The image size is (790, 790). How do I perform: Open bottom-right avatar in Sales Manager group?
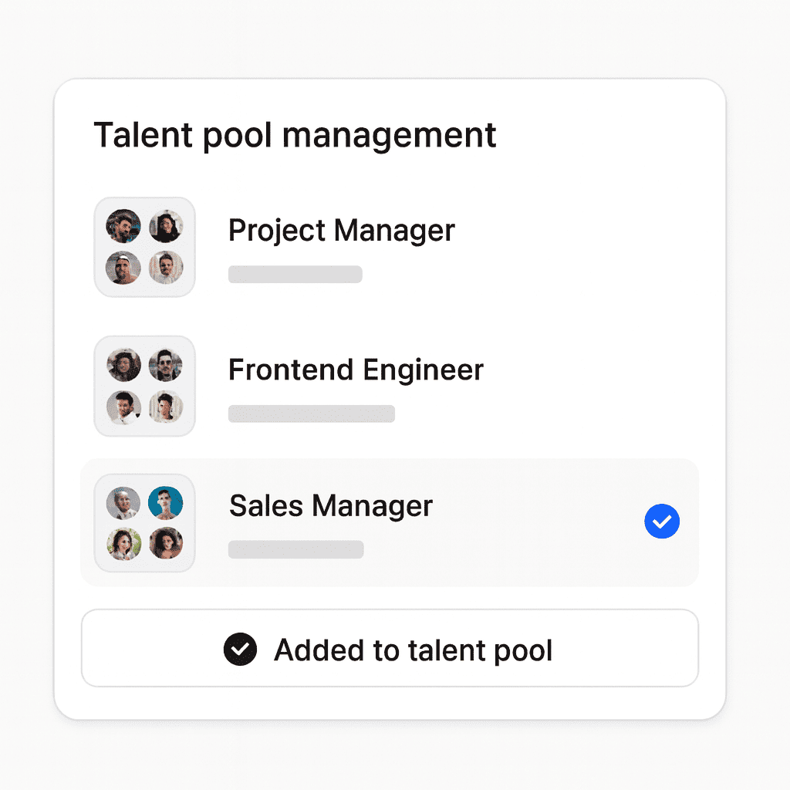coord(166,544)
